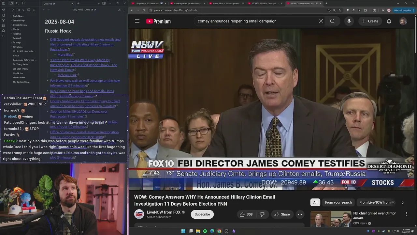Open the YouTube account avatar menu
The image size is (417, 235).
pyautogui.click(x=403, y=21)
